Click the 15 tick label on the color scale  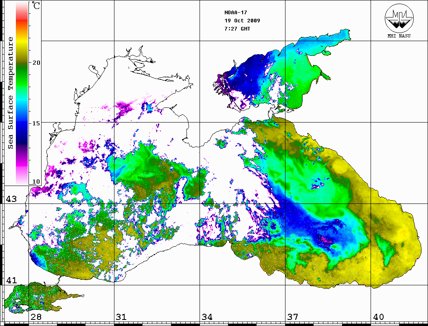[x=36, y=123]
